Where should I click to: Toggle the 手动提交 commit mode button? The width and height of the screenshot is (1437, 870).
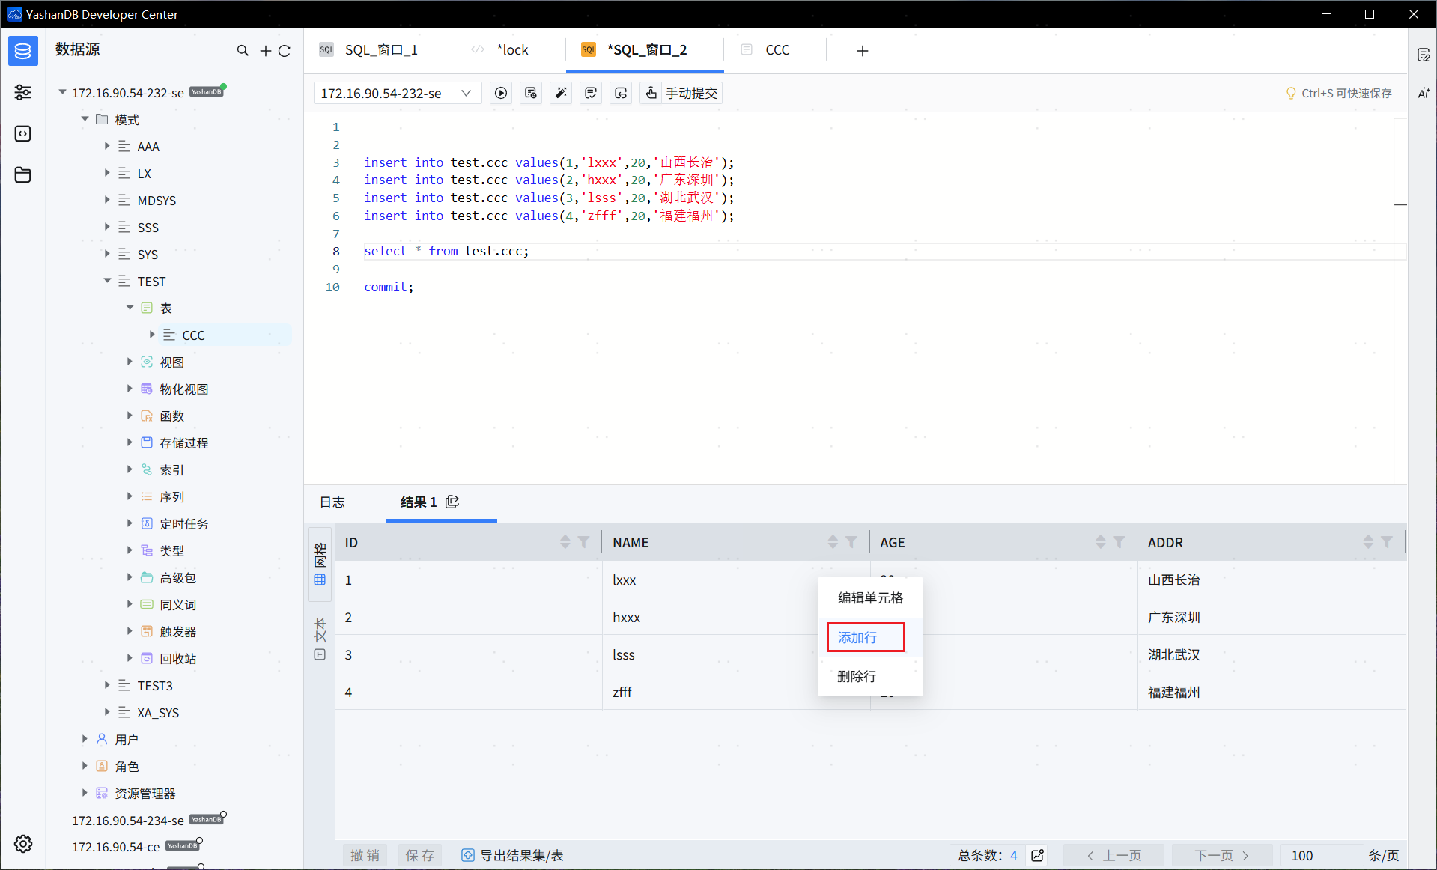point(681,93)
